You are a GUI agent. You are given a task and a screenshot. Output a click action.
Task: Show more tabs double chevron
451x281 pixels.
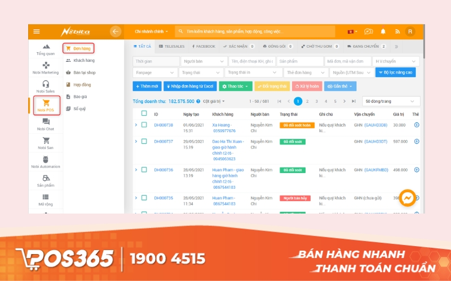pyautogui.click(x=396, y=47)
